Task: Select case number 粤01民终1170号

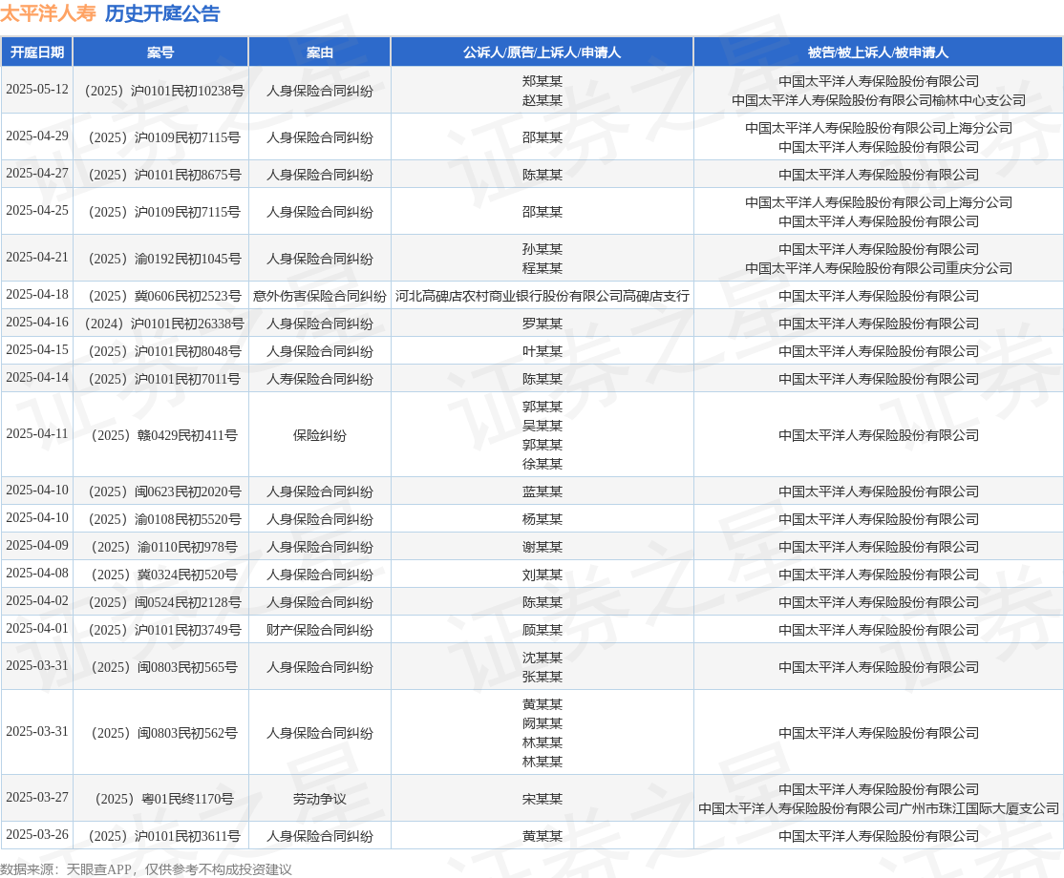Action: pyautogui.click(x=160, y=800)
